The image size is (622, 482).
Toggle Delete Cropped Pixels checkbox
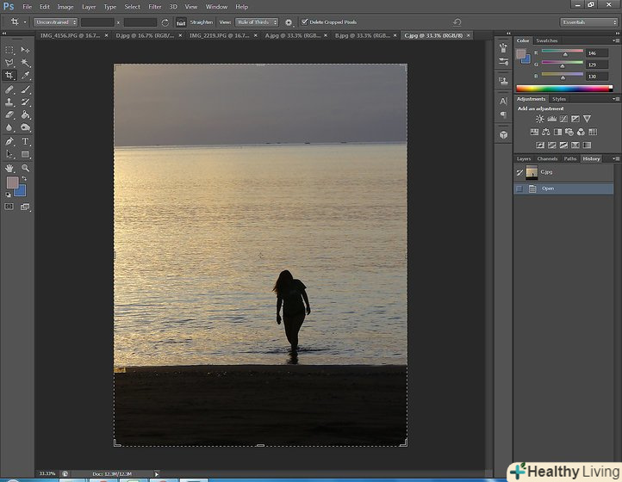pyautogui.click(x=304, y=22)
